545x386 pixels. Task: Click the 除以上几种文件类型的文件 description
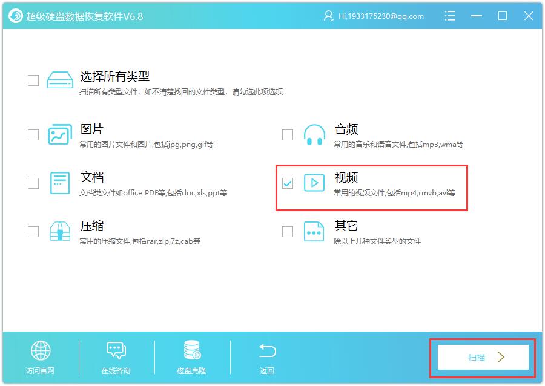pyautogui.click(x=377, y=241)
